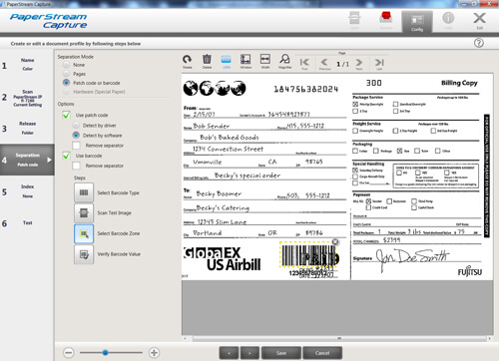Click the back arrow wizard button
Image resolution: width=499 pixels, height=361 pixels.
click(229, 353)
